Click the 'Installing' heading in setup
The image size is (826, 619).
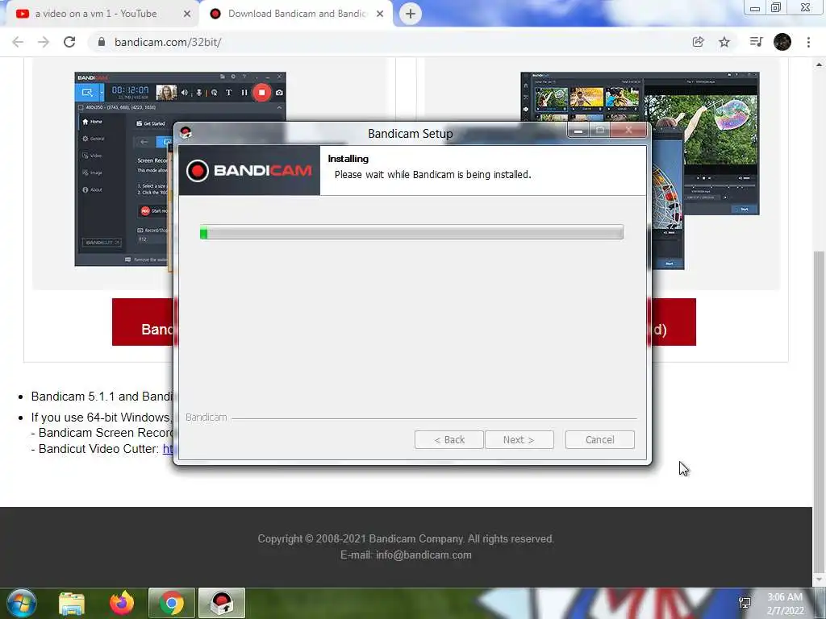coord(348,159)
